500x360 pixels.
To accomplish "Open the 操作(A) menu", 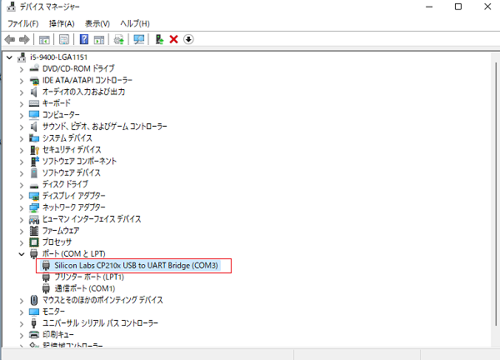I will [62, 23].
